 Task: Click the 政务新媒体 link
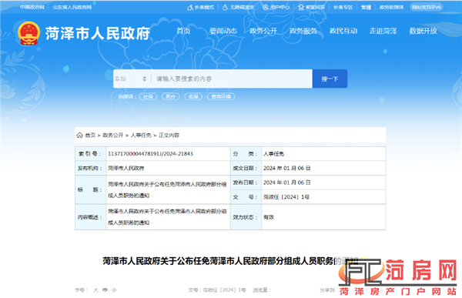[x=391, y=8]
